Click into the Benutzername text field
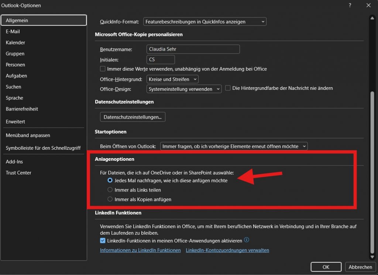378x275 pixels. coord(193,49)
